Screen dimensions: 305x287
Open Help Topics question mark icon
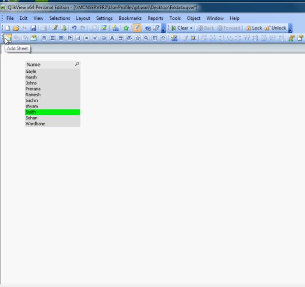148,28
